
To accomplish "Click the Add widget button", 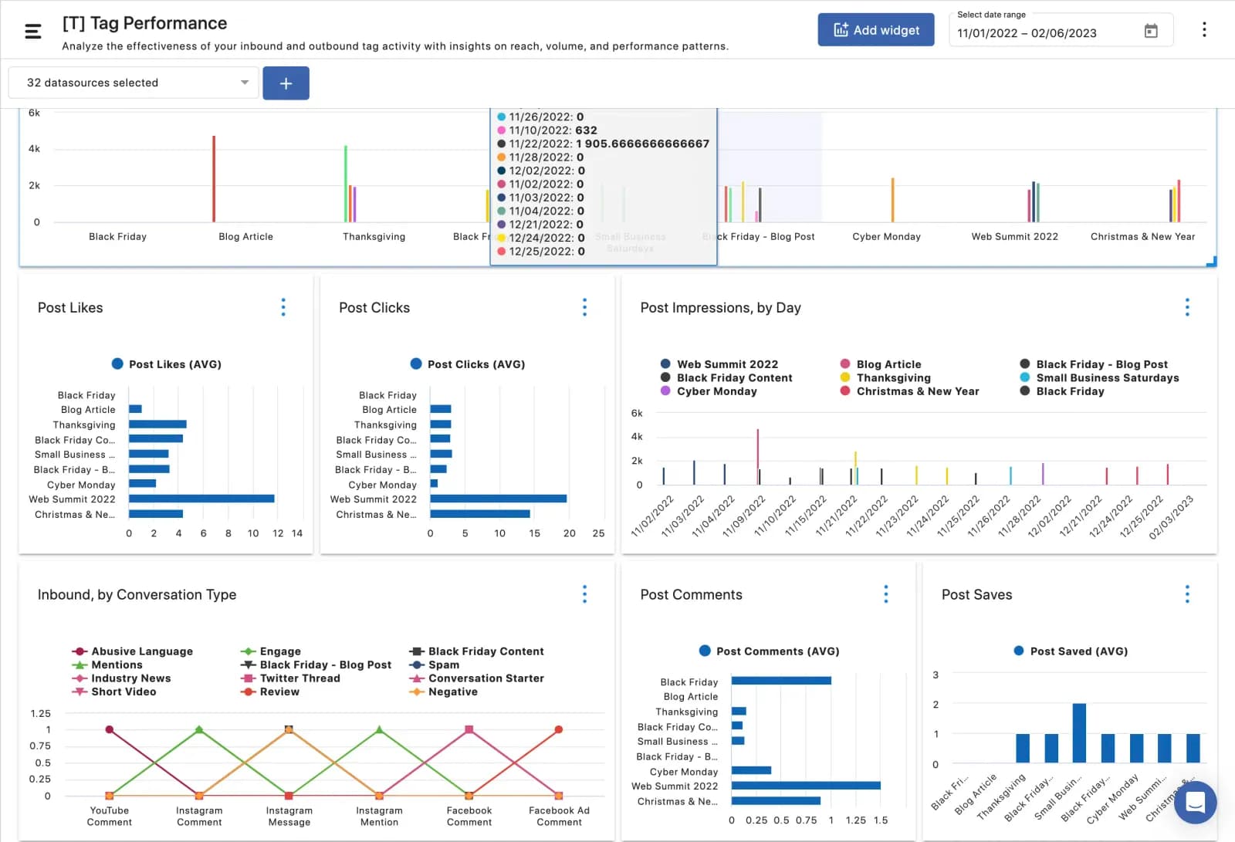I will 875,30.
